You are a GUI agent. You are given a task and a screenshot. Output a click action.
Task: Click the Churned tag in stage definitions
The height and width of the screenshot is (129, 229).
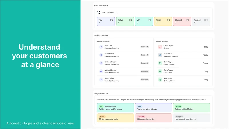[x=141, y=117]
